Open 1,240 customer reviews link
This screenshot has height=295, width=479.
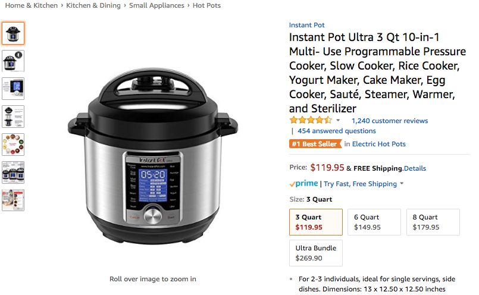tap(390, 121)
